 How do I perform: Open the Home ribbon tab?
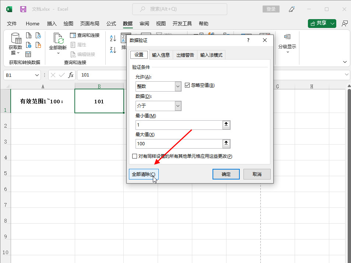click(32, 24)
